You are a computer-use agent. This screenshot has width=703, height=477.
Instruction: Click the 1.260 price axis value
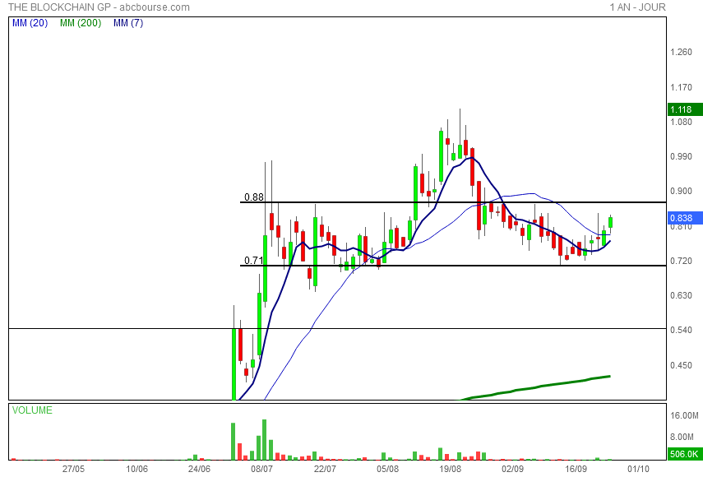[x=681, y=52]
